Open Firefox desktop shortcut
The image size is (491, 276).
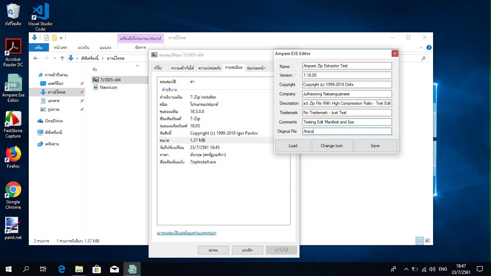(x=13, y=157)
